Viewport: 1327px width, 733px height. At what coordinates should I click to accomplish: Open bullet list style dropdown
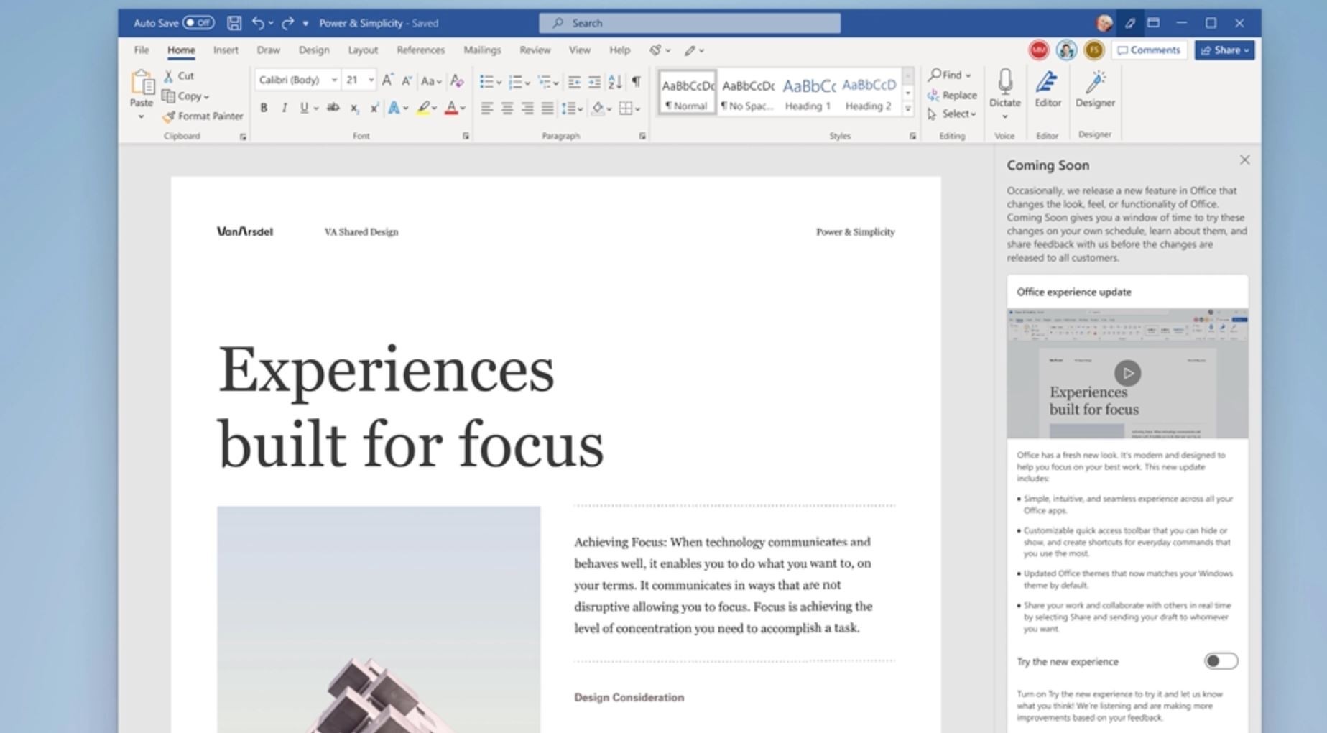(x=499, y=83)
